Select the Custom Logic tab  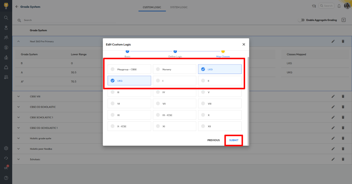152,7
